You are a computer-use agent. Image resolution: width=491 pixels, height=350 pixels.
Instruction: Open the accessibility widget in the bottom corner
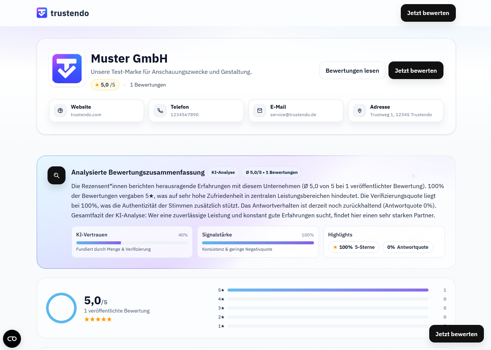click(x=12, y=338)
